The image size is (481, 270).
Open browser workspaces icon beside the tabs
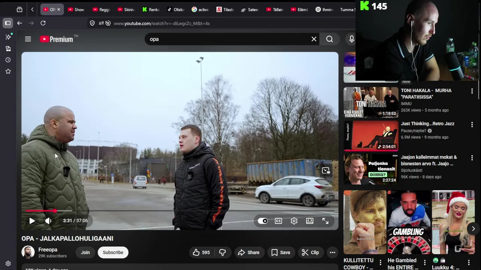click(20, 9)
